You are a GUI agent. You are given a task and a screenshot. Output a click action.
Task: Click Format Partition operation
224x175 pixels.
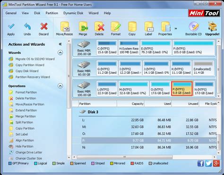23,92
